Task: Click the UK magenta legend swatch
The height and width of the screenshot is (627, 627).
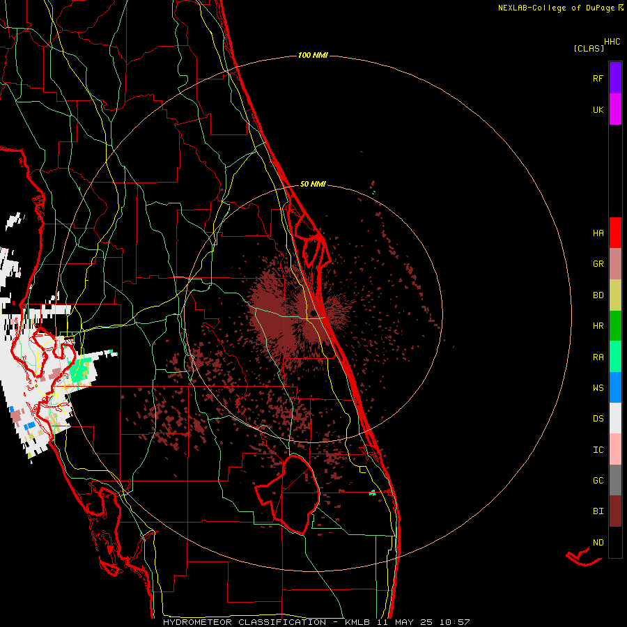Action: (x=615, y=109)
